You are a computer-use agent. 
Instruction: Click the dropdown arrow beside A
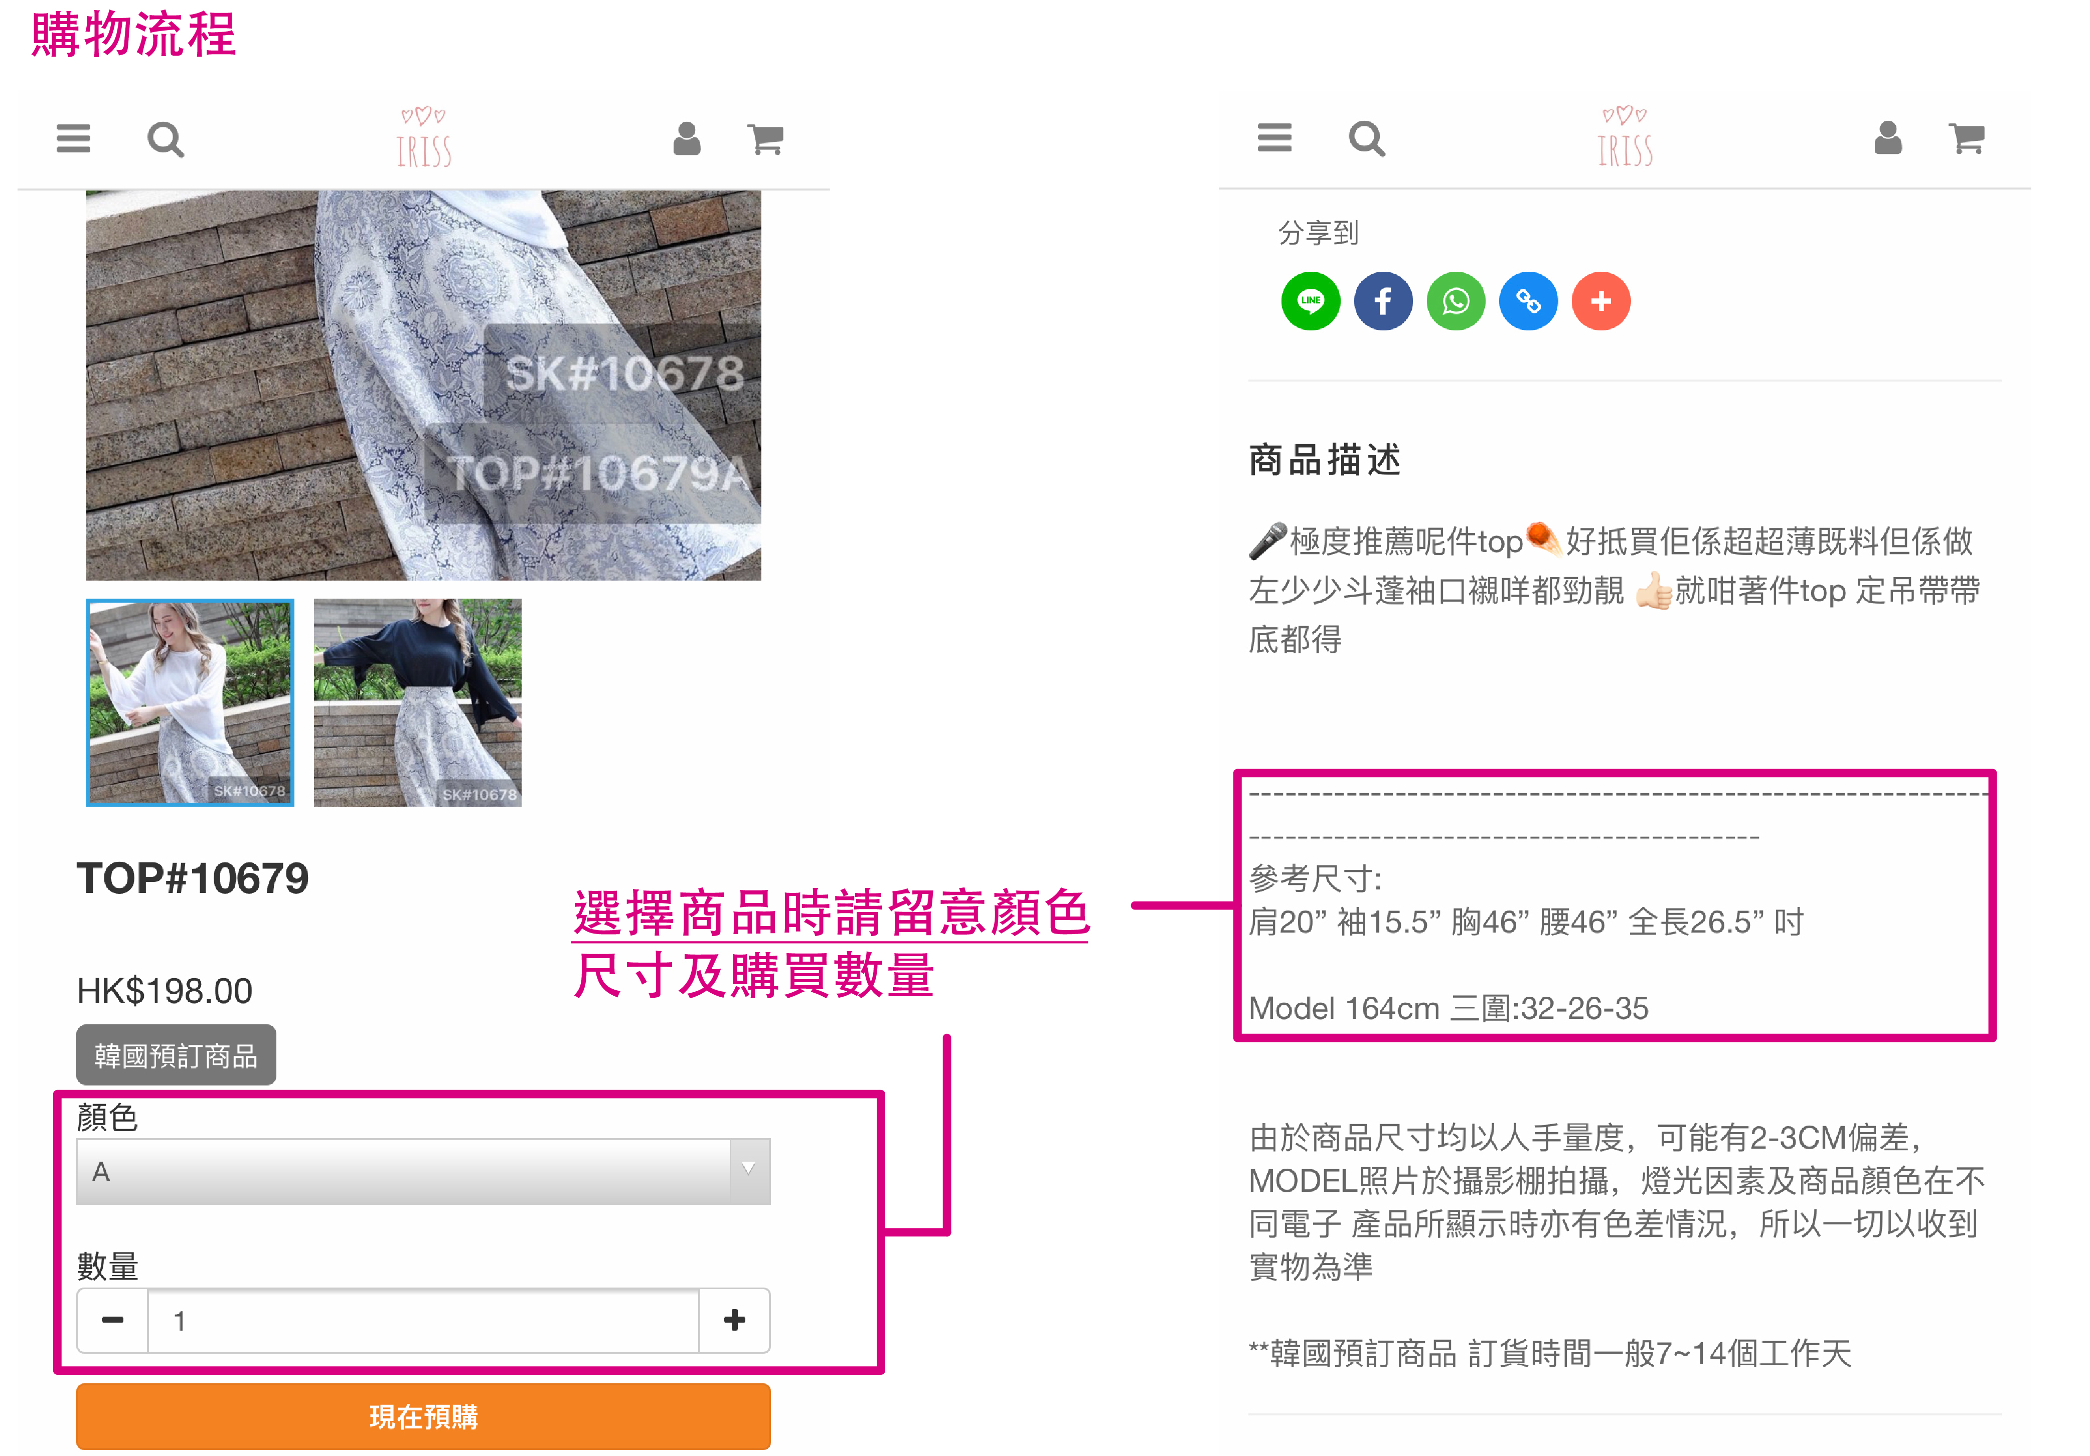[x=748, y=1169]
